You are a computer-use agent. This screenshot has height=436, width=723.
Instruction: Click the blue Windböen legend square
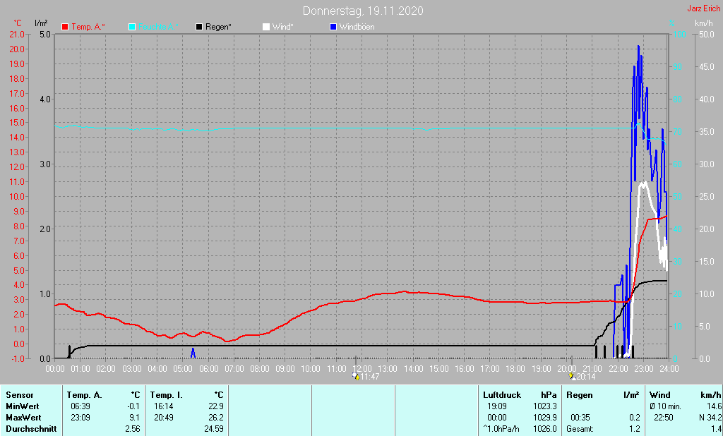pyautogui.click(x=333, y=27)
